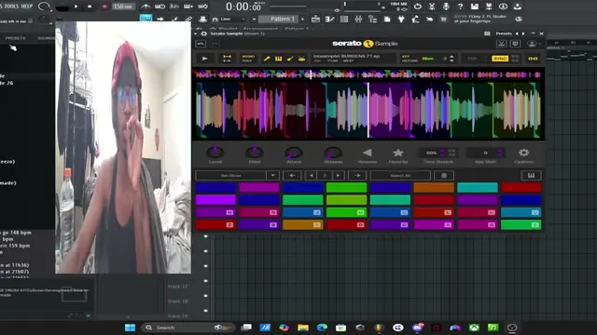Toggle the FL Studio record button

coord(104,7)
